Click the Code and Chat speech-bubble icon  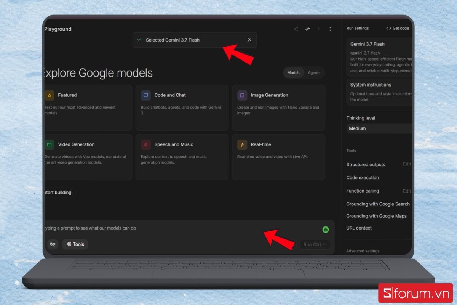click(x=145, y=95)
